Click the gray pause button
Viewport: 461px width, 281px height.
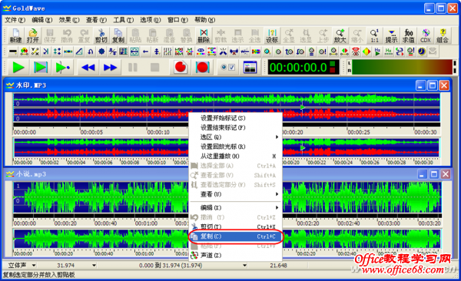(133, 68)
